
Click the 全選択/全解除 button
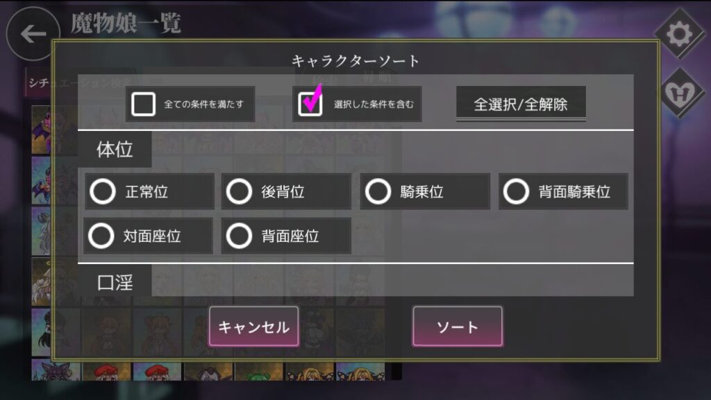pos(521,104)
